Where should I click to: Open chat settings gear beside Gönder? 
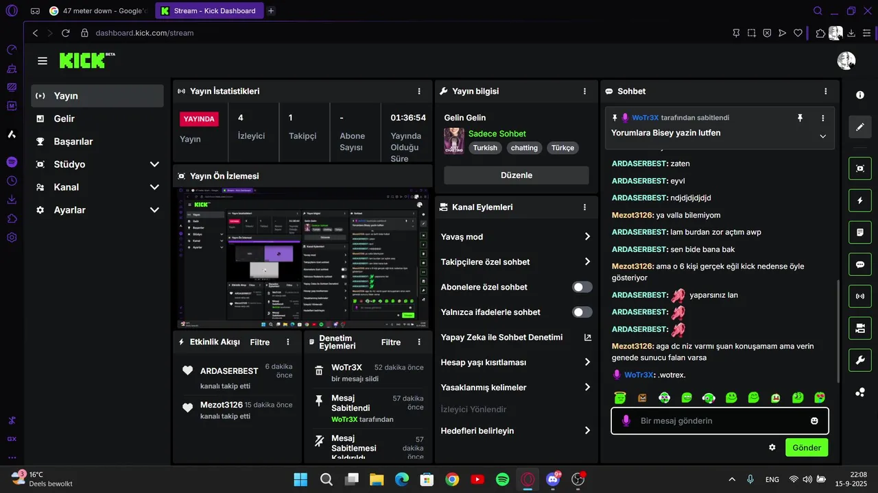pos(772,447)
